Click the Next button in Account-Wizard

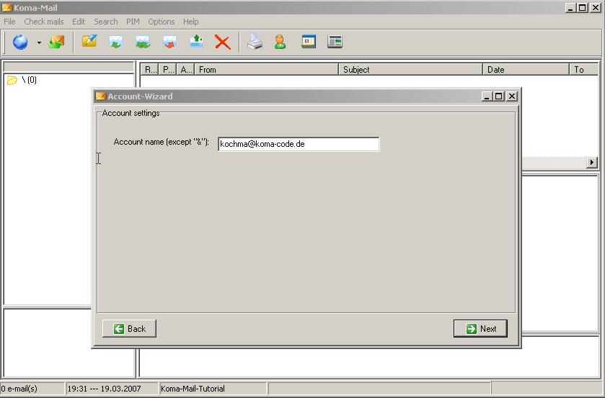click(480, 329)
